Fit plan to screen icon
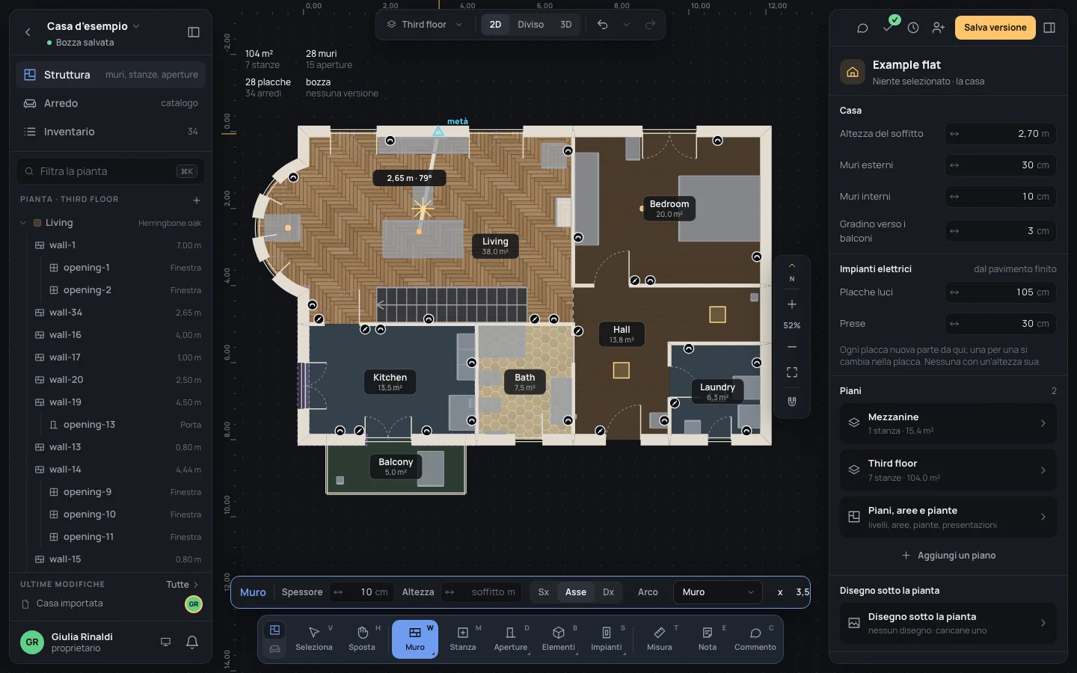The width and height of the screenshot is (1077, 673). tap(792, 372)
